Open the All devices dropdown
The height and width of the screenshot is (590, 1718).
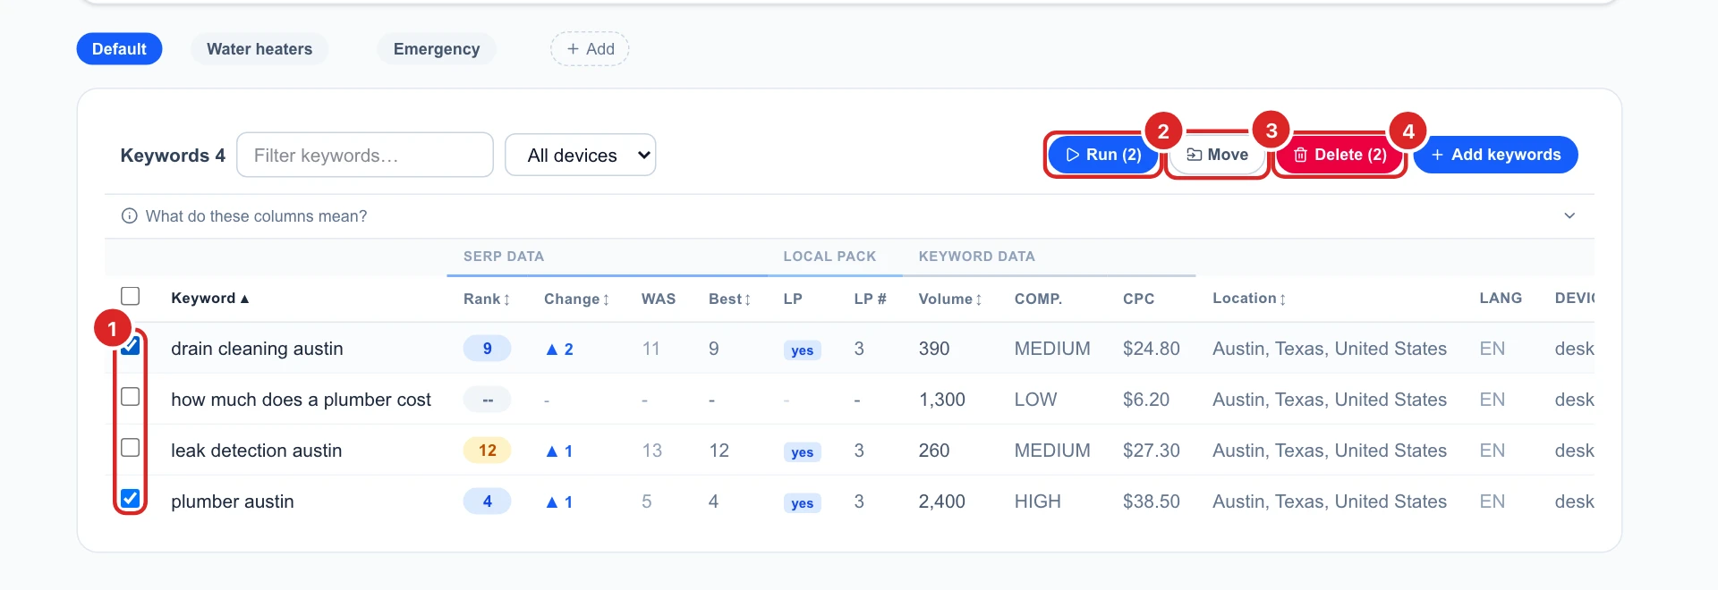pos(581,156)
